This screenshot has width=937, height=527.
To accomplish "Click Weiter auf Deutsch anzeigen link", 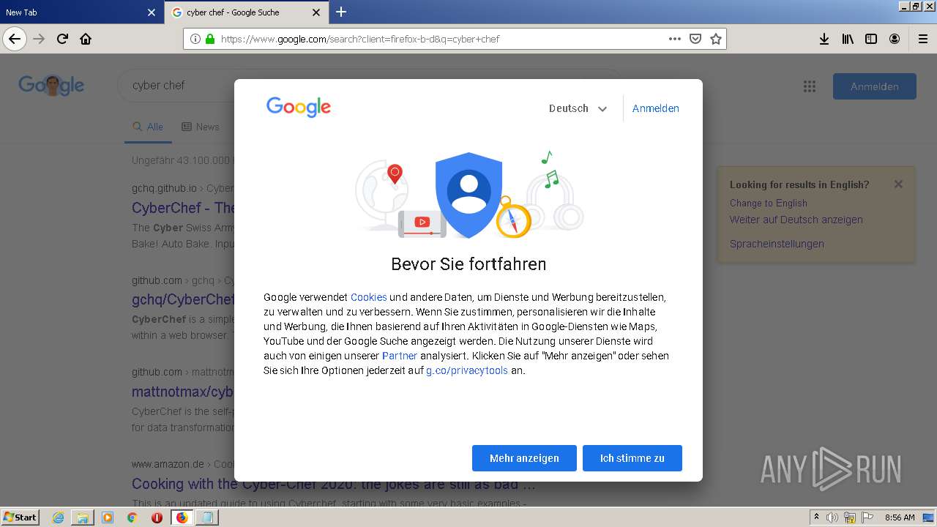I will pos(796,220).
